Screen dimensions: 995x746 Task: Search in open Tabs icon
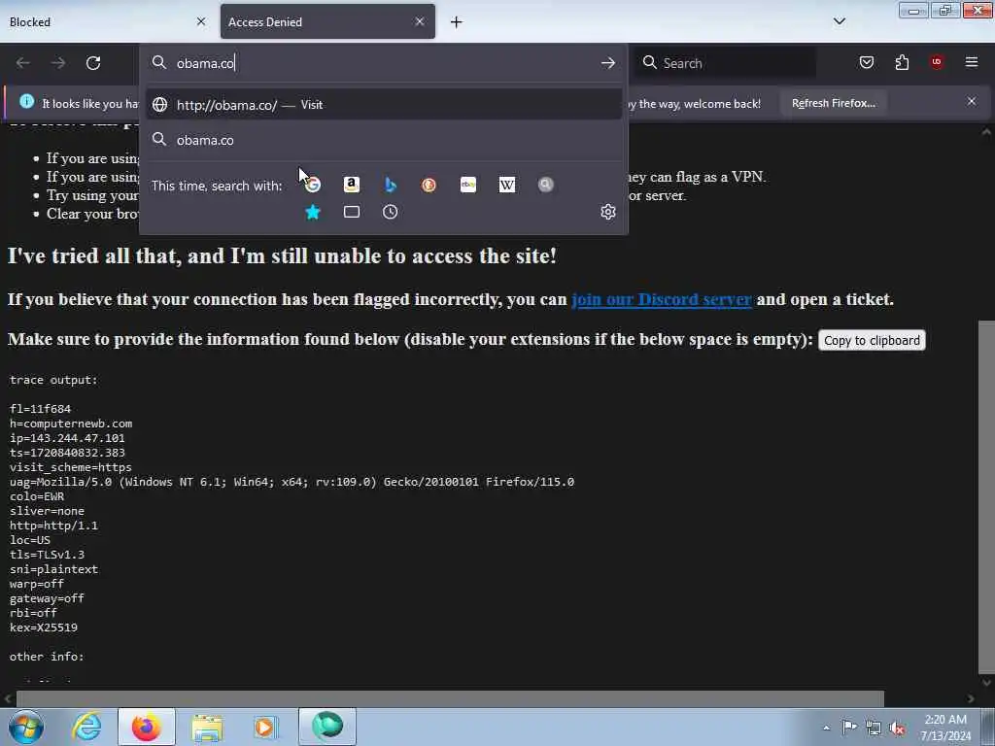pyautogui.click(x=352, y=212)
